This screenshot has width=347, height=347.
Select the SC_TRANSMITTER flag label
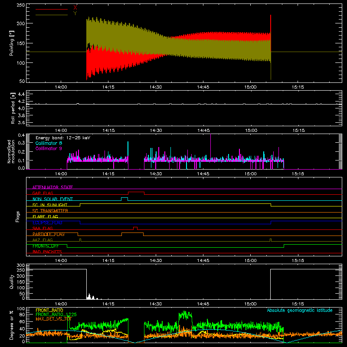click(50, 211)
